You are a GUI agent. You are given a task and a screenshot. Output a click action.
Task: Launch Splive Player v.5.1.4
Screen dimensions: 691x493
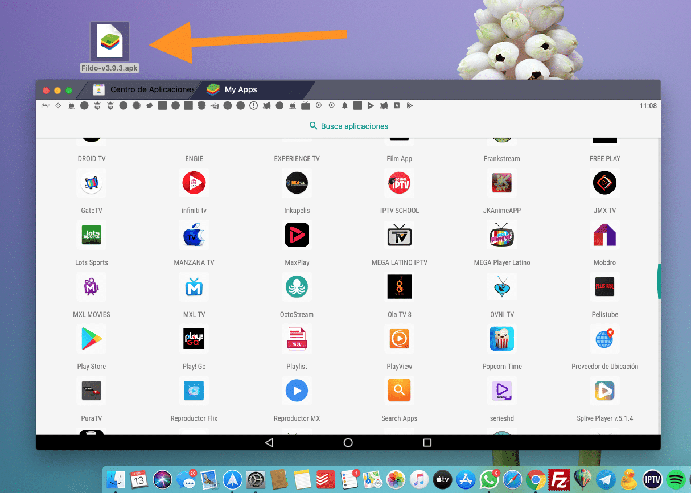click(x=604, y=391)
